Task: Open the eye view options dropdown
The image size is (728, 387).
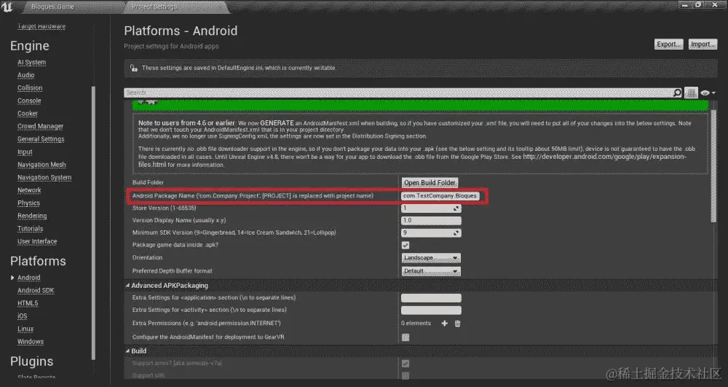Action: [708, 93]
